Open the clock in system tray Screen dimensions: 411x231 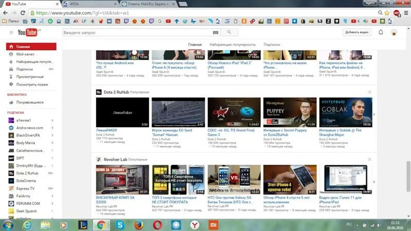point(395,225)
